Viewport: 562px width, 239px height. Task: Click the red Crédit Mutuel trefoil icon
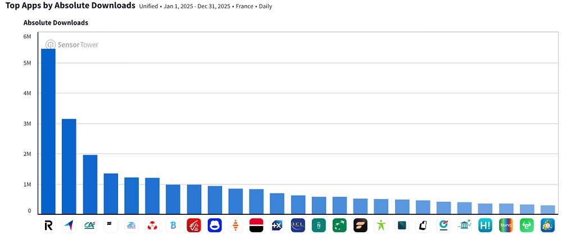[152, 226]
